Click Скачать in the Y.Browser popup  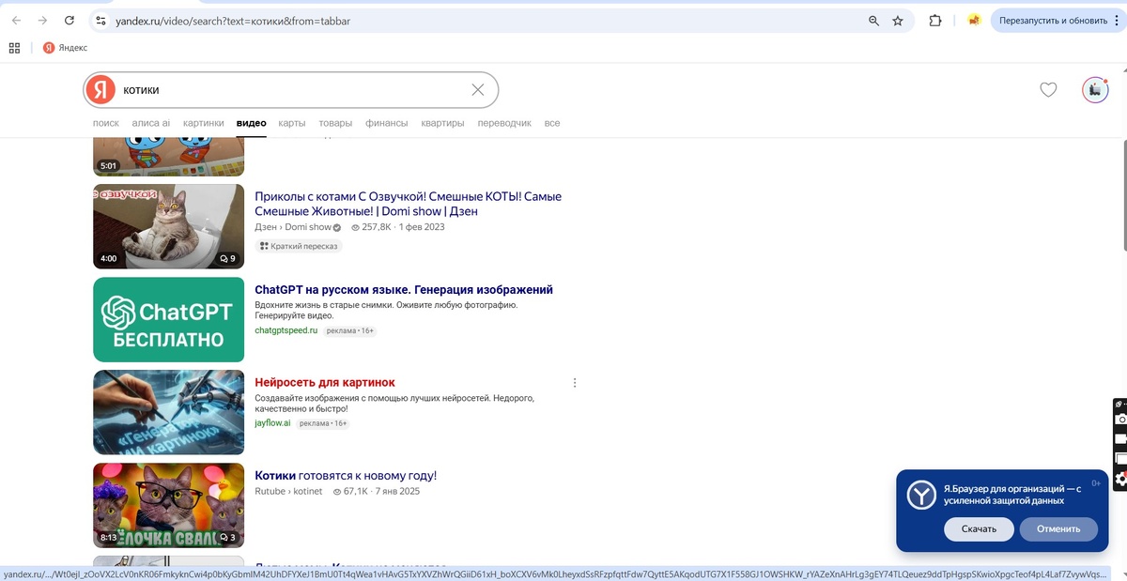(979, 528)
